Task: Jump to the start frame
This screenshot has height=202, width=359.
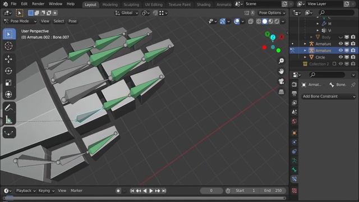Action: (132, 191)
